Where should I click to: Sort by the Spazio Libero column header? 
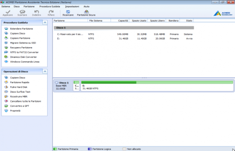point(157,20)
